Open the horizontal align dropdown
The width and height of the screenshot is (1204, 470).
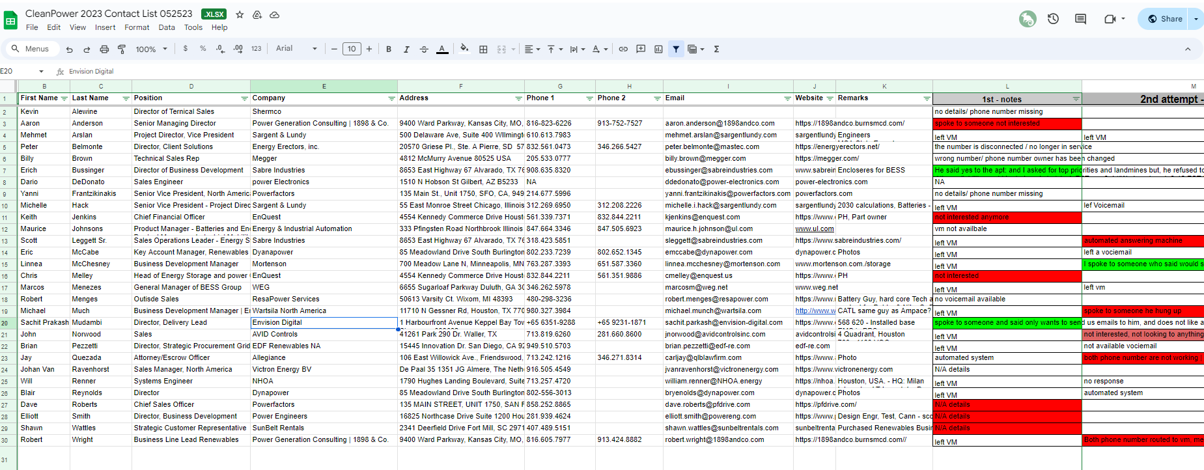(532, 49)
